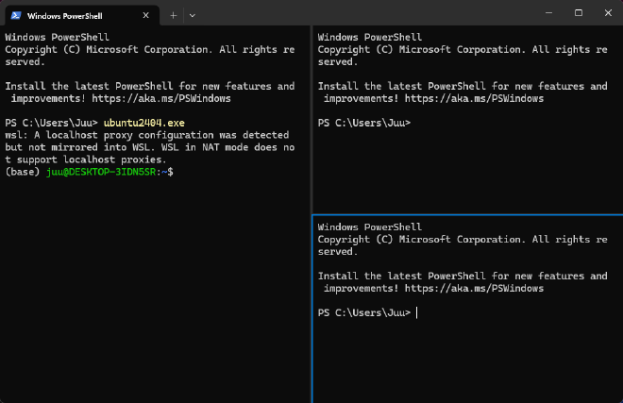Open aka.ms/PSWindows link in left pane
623x403 pixels.
click(161, 98)
